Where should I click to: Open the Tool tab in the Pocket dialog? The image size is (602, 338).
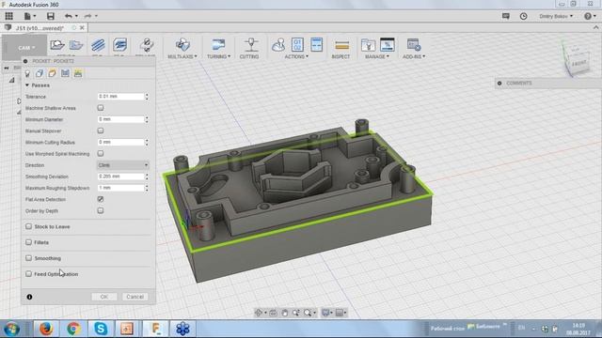click(27, 73)
